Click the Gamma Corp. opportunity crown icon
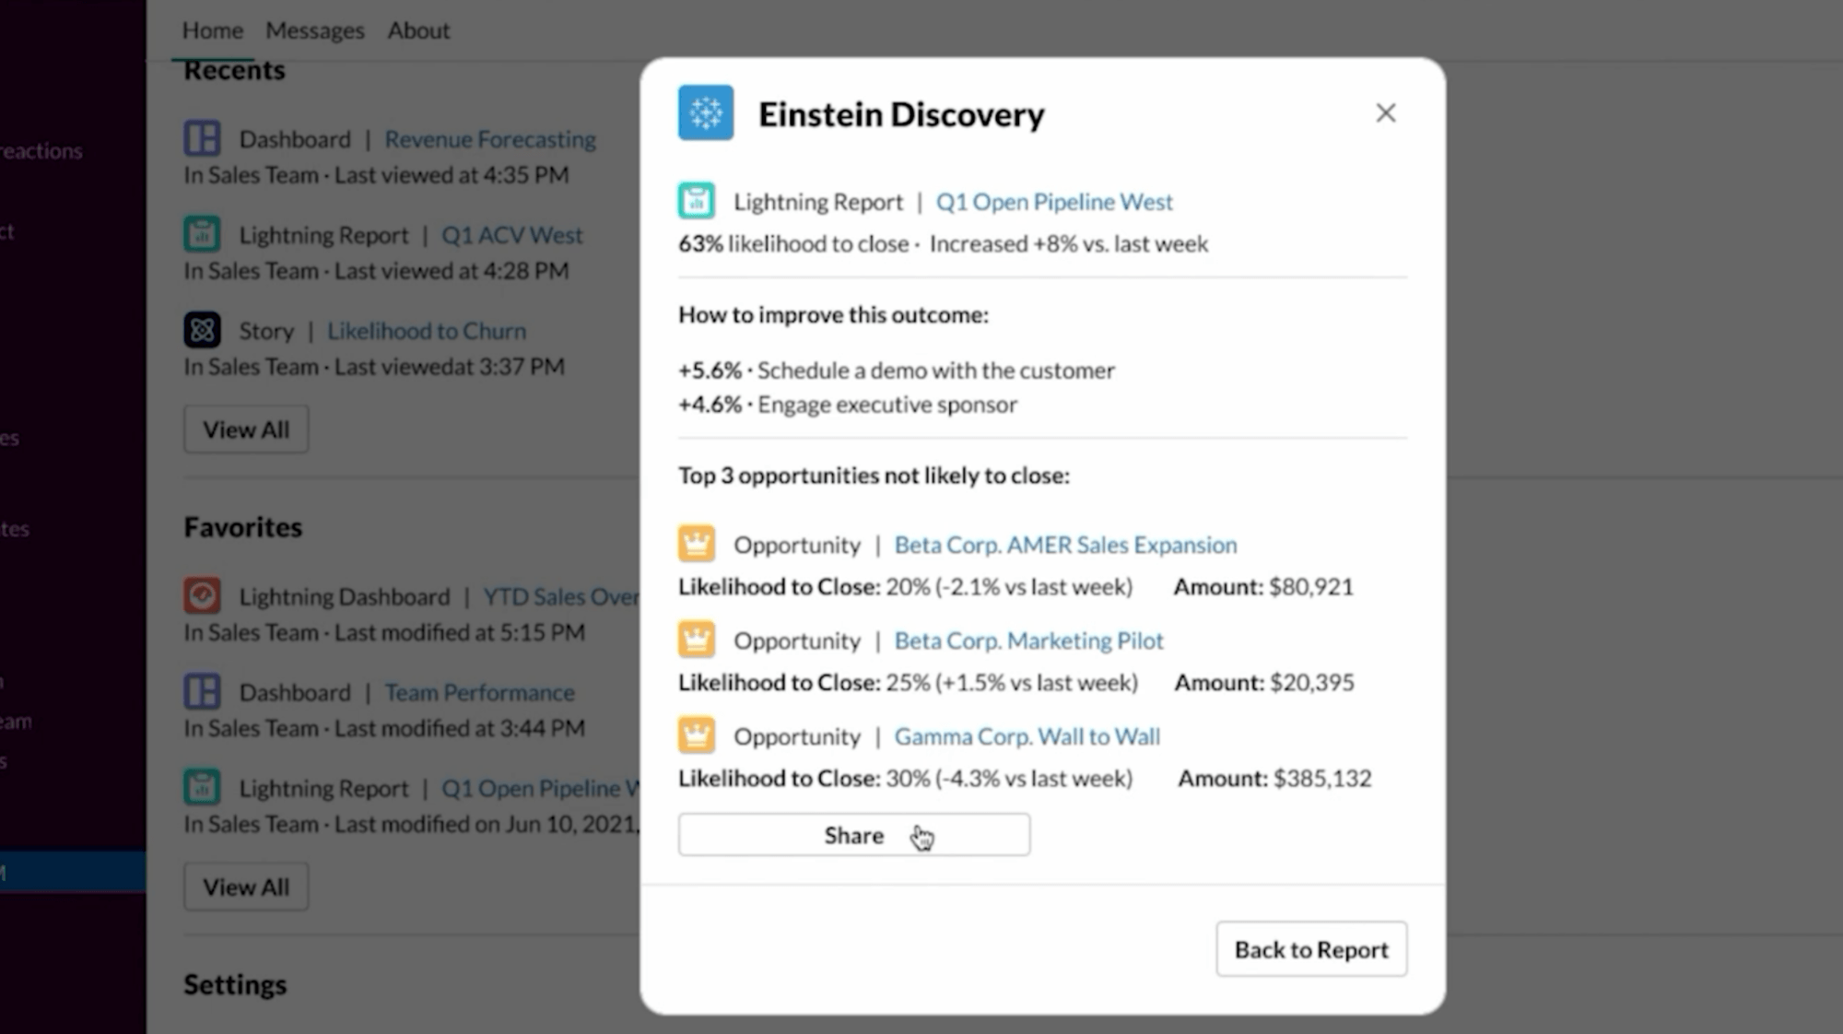Screen dimensions: 1843x1034 (696, 735)
